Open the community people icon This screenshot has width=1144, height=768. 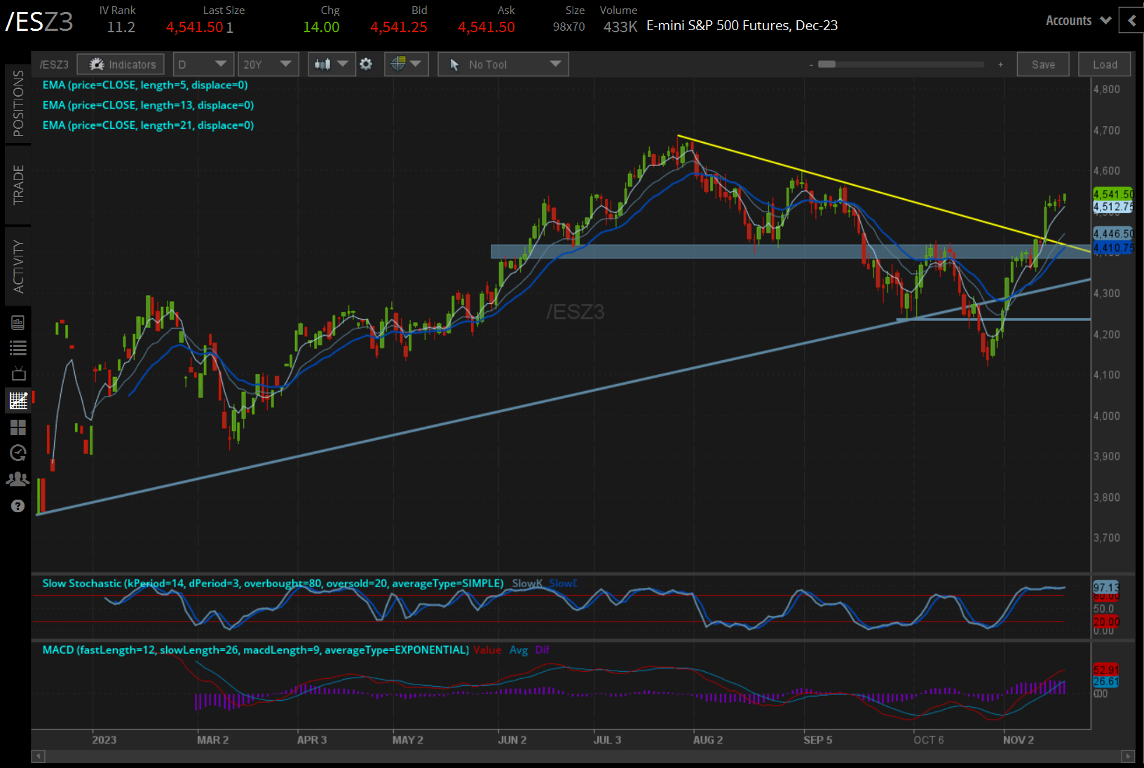point(18,479)
